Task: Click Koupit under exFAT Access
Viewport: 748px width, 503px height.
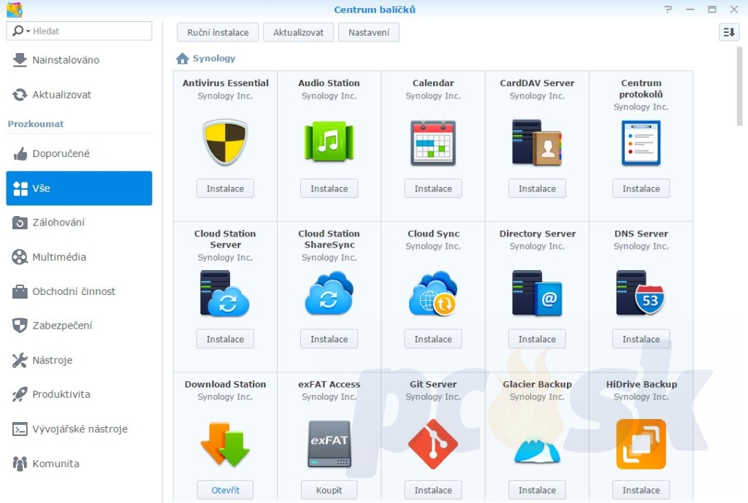Action: 329,490
